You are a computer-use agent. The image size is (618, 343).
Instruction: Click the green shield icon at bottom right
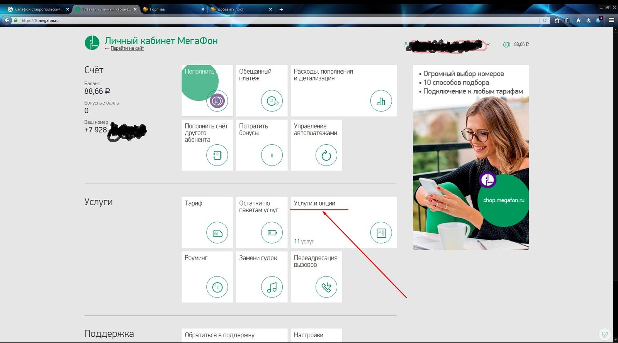coord(605,335)
